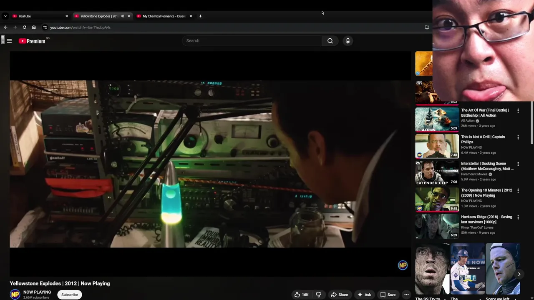Screen dimensions: 534x300
Task: Open Interstellar Docking Scene thumbnail
Action: pyautogui.click(x=437, y=173)
